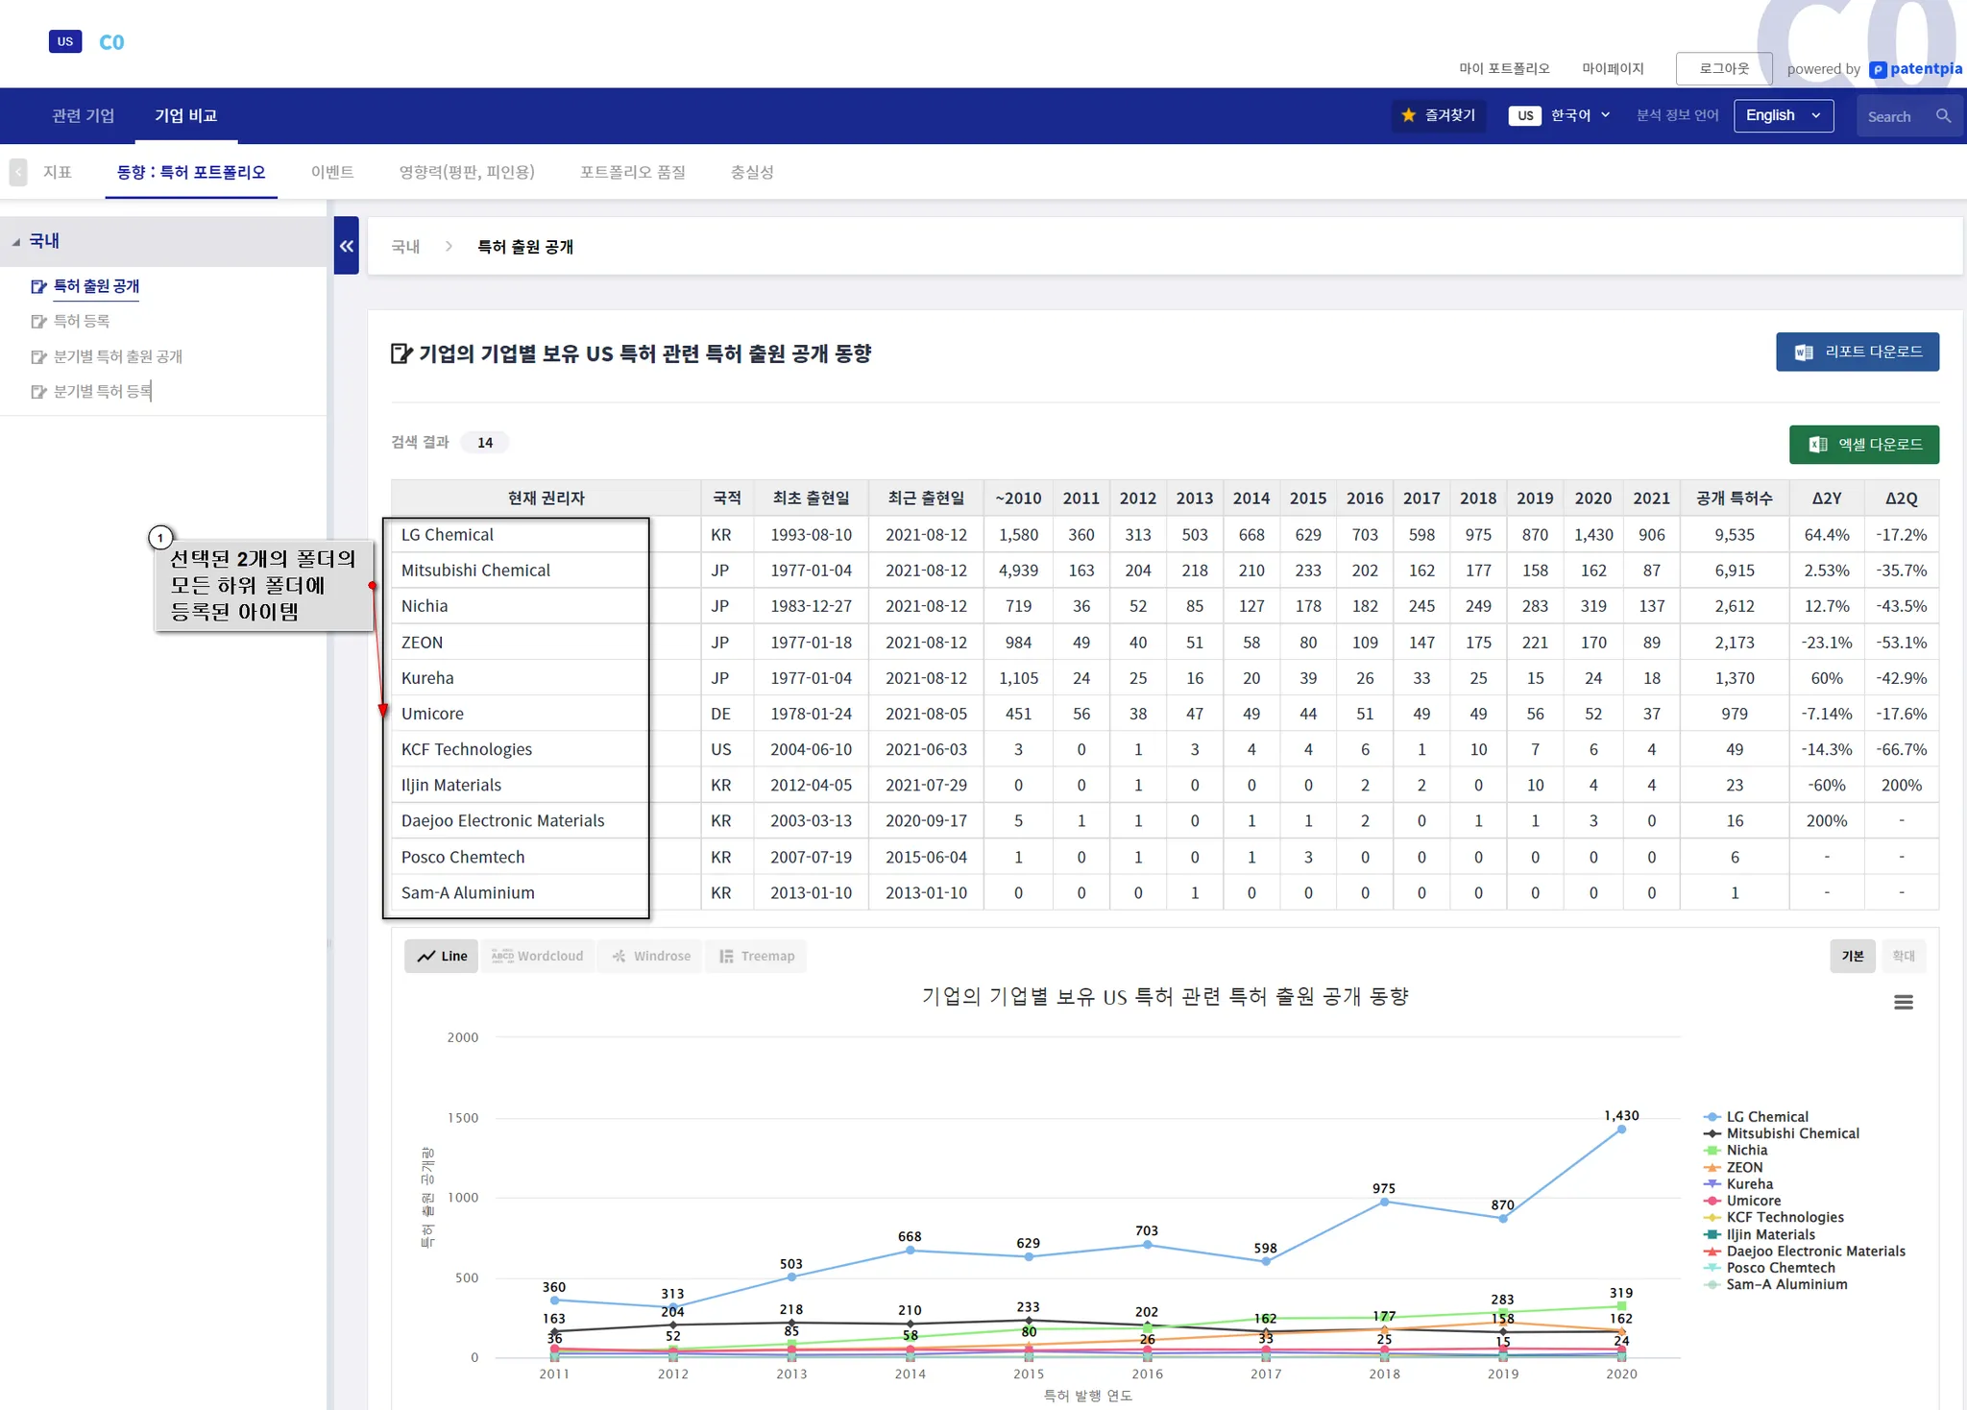This screenshot has width=1967, height=1410.
Task: Open the chart hamburger menu icon
Action: click(x=1903, y=1003)
